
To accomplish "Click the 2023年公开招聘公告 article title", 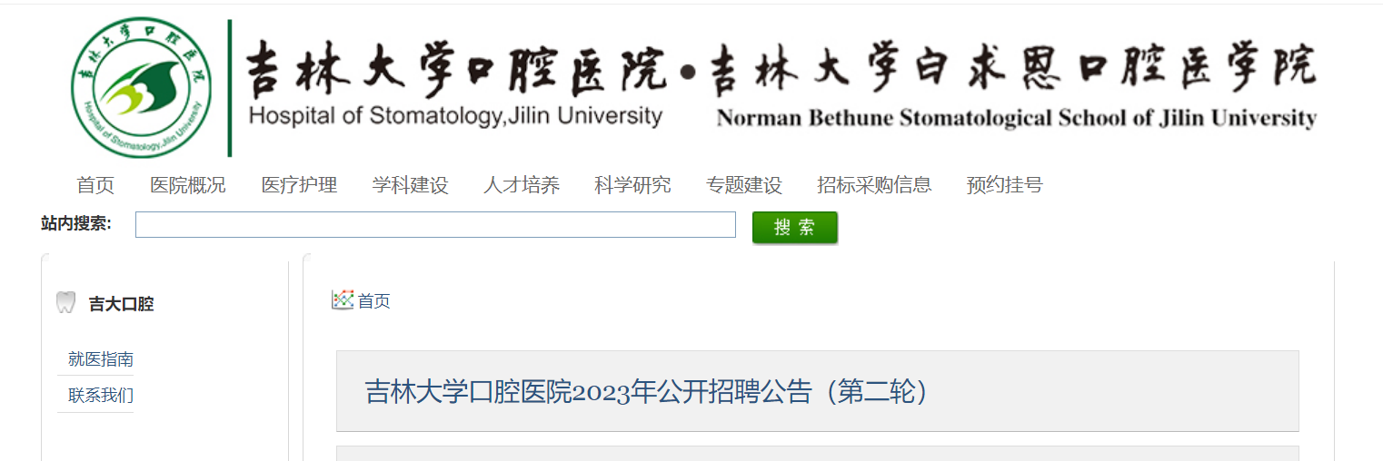I will tap(649, 391).
